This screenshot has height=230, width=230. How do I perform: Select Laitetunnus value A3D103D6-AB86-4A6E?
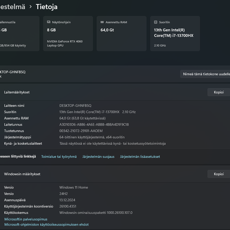(94, 125)
